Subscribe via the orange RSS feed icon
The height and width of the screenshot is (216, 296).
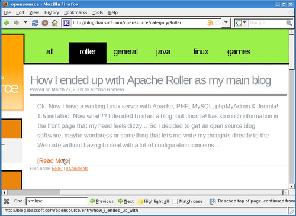(210, 23)
